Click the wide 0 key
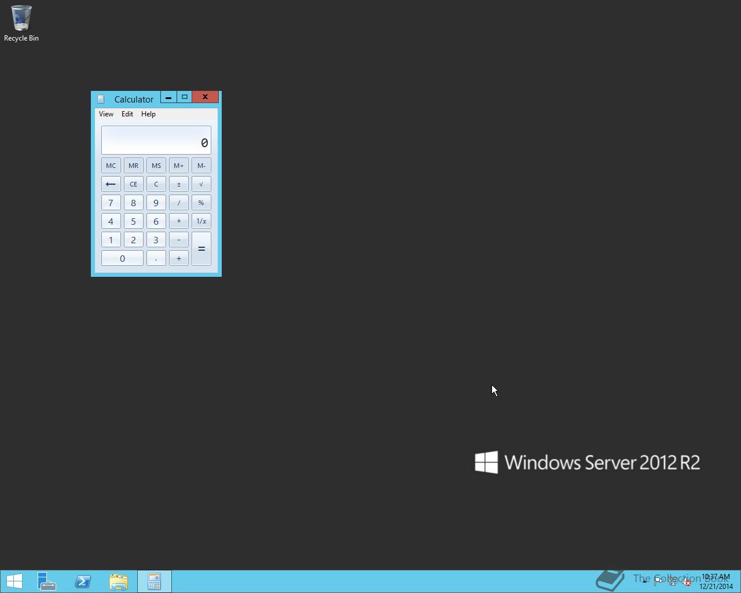 click(x=122, y=258)
